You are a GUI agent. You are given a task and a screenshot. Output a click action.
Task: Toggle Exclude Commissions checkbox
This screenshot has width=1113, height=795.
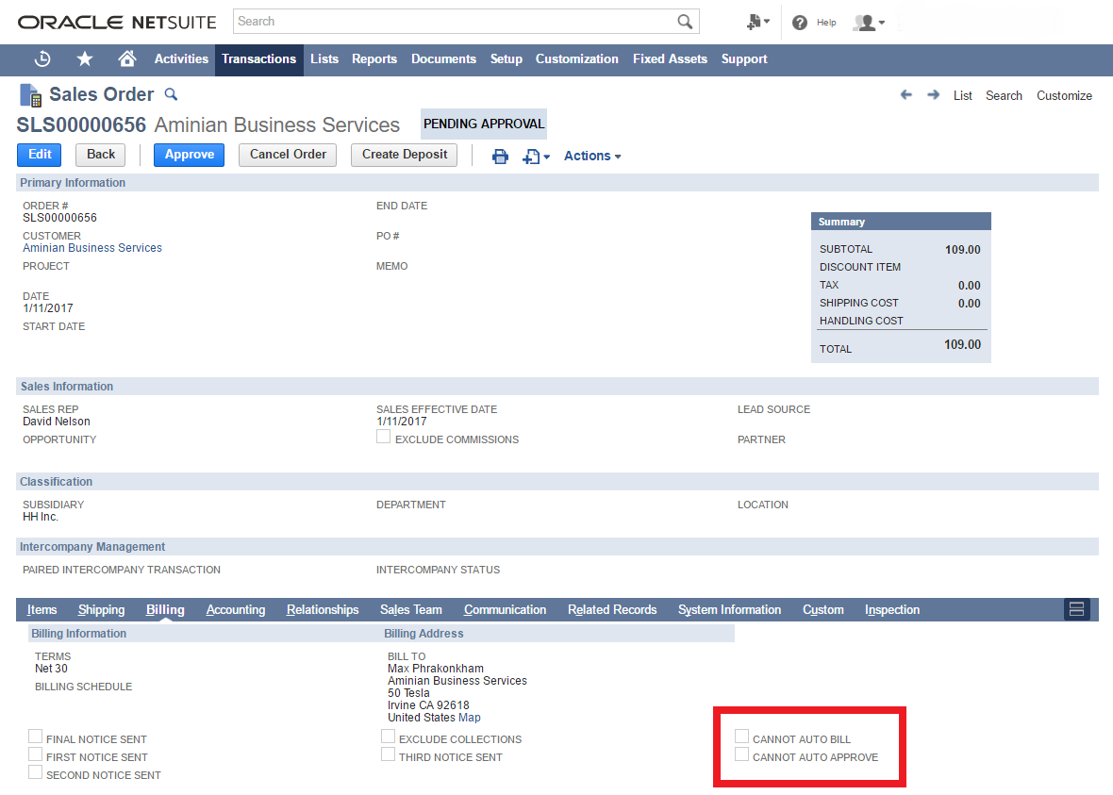pos(383,437)
